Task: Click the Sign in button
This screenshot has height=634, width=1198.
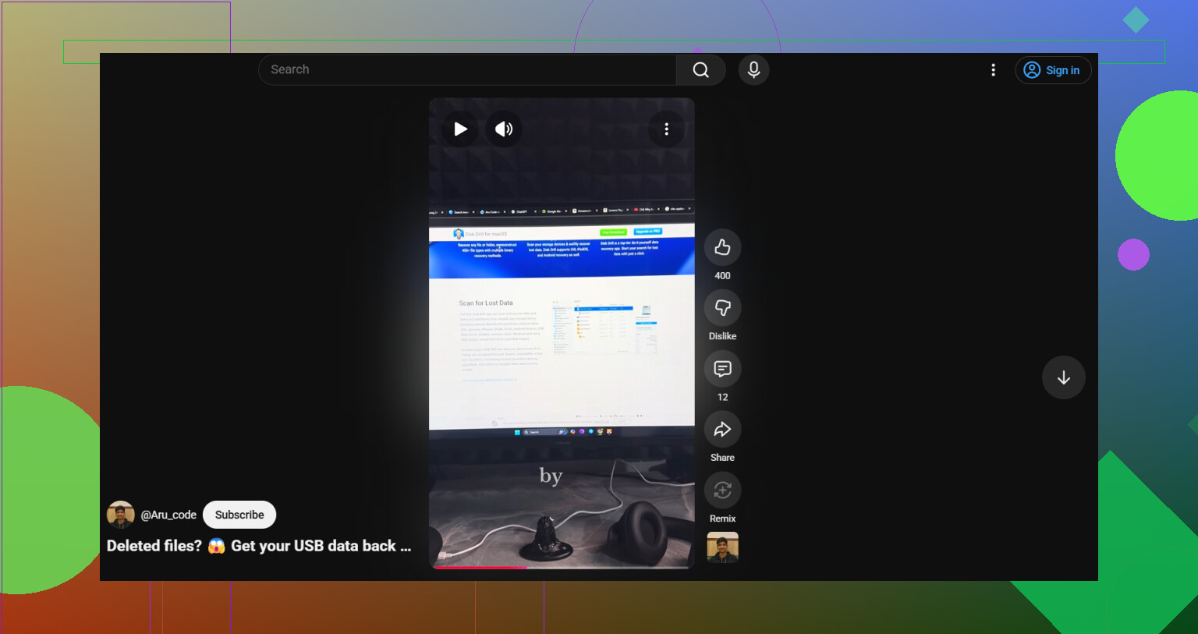Action: pos(1053,70)
